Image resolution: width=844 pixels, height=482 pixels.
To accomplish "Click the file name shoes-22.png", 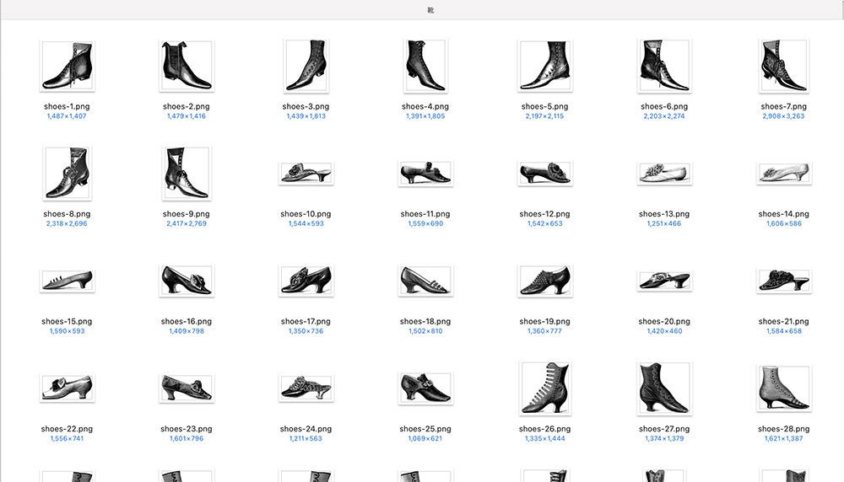I will click(67, 429).
